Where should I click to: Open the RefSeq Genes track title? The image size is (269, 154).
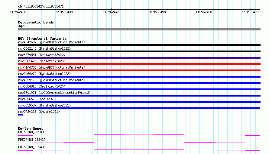[31, 128]
